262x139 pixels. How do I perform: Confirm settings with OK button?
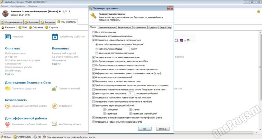pos(145,129)
